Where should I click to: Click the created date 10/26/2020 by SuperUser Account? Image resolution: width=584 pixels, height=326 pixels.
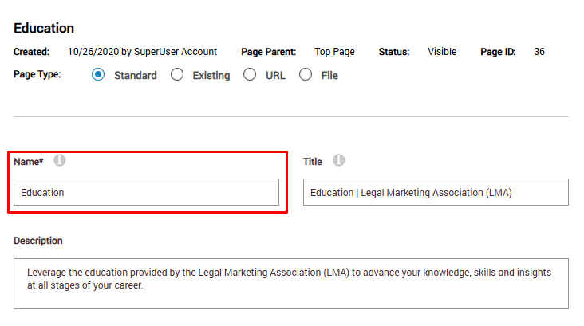click(142, 52)
